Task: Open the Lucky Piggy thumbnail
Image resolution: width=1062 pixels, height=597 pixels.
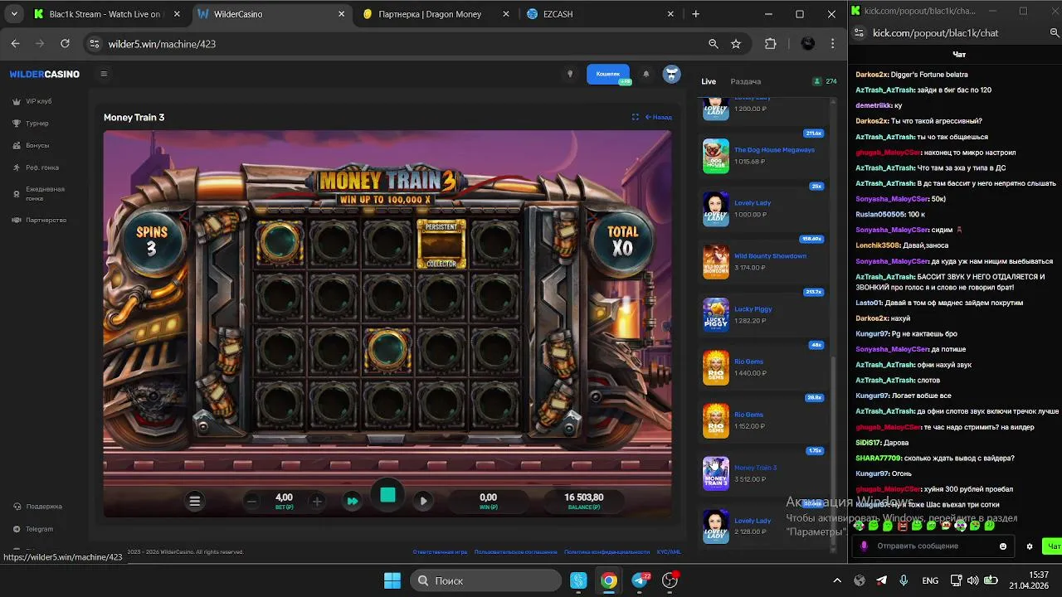Action: point(716,315)
